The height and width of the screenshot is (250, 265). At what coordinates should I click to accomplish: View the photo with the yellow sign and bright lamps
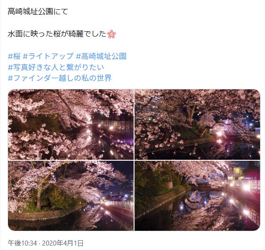point(197,196)
